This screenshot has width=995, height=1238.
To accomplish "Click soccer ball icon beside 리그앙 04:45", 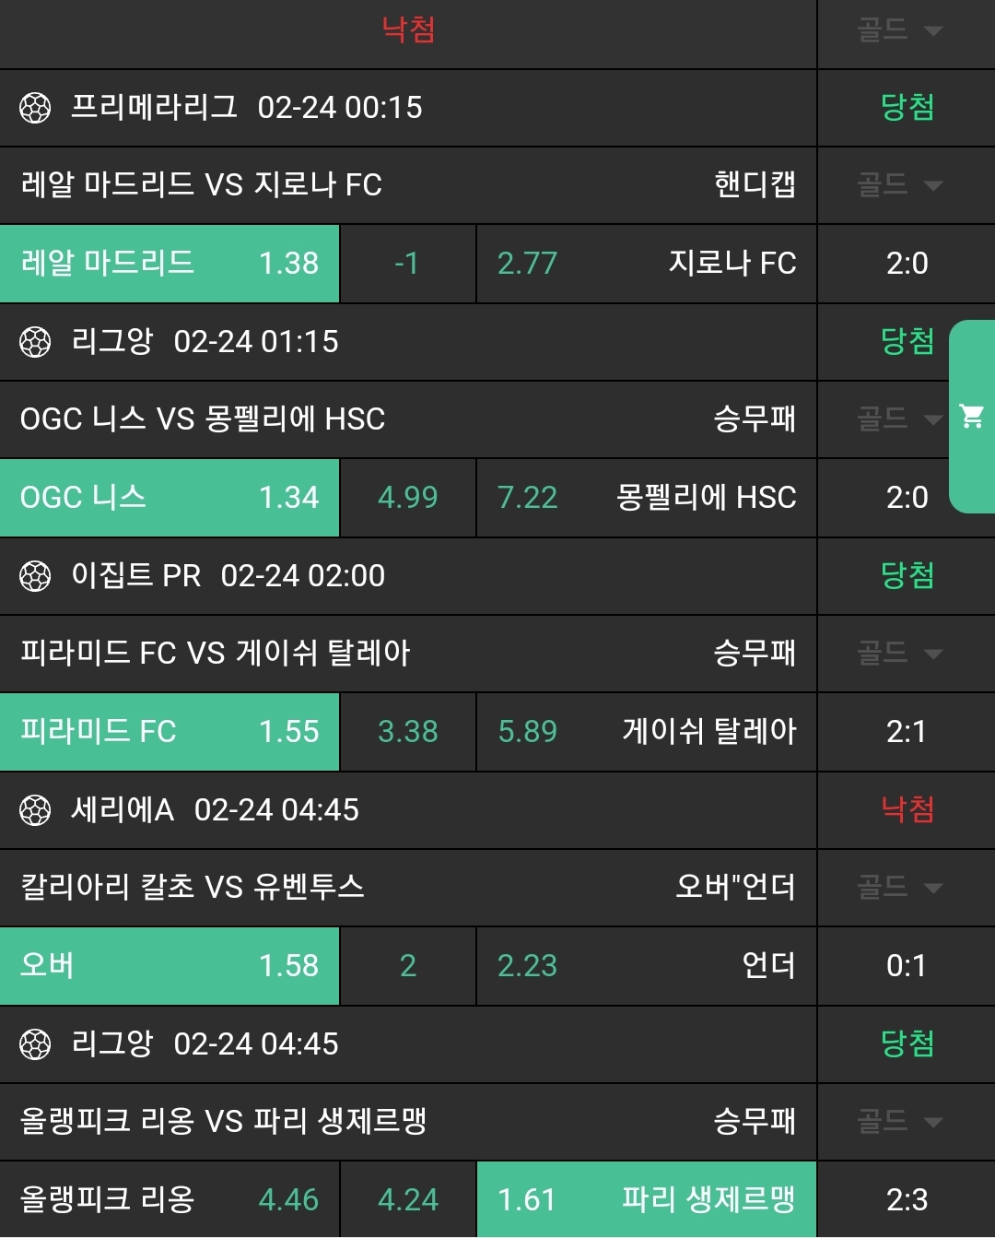I will (x=35, y=1044).
